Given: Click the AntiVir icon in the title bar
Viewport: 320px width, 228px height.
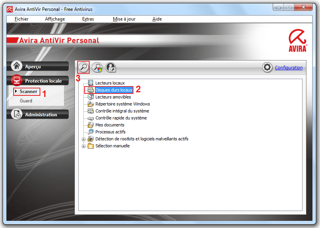Looking at the screenshot, I should [x=10, y=9].
